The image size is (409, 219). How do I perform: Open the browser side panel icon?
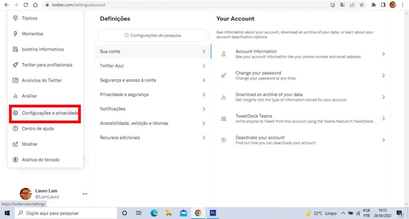coord(383,5)
